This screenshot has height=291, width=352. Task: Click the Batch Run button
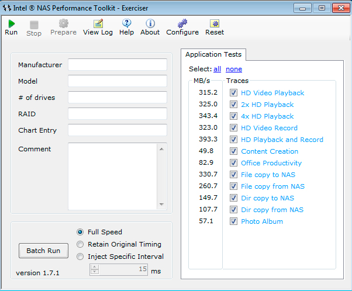tap(43, 251)
